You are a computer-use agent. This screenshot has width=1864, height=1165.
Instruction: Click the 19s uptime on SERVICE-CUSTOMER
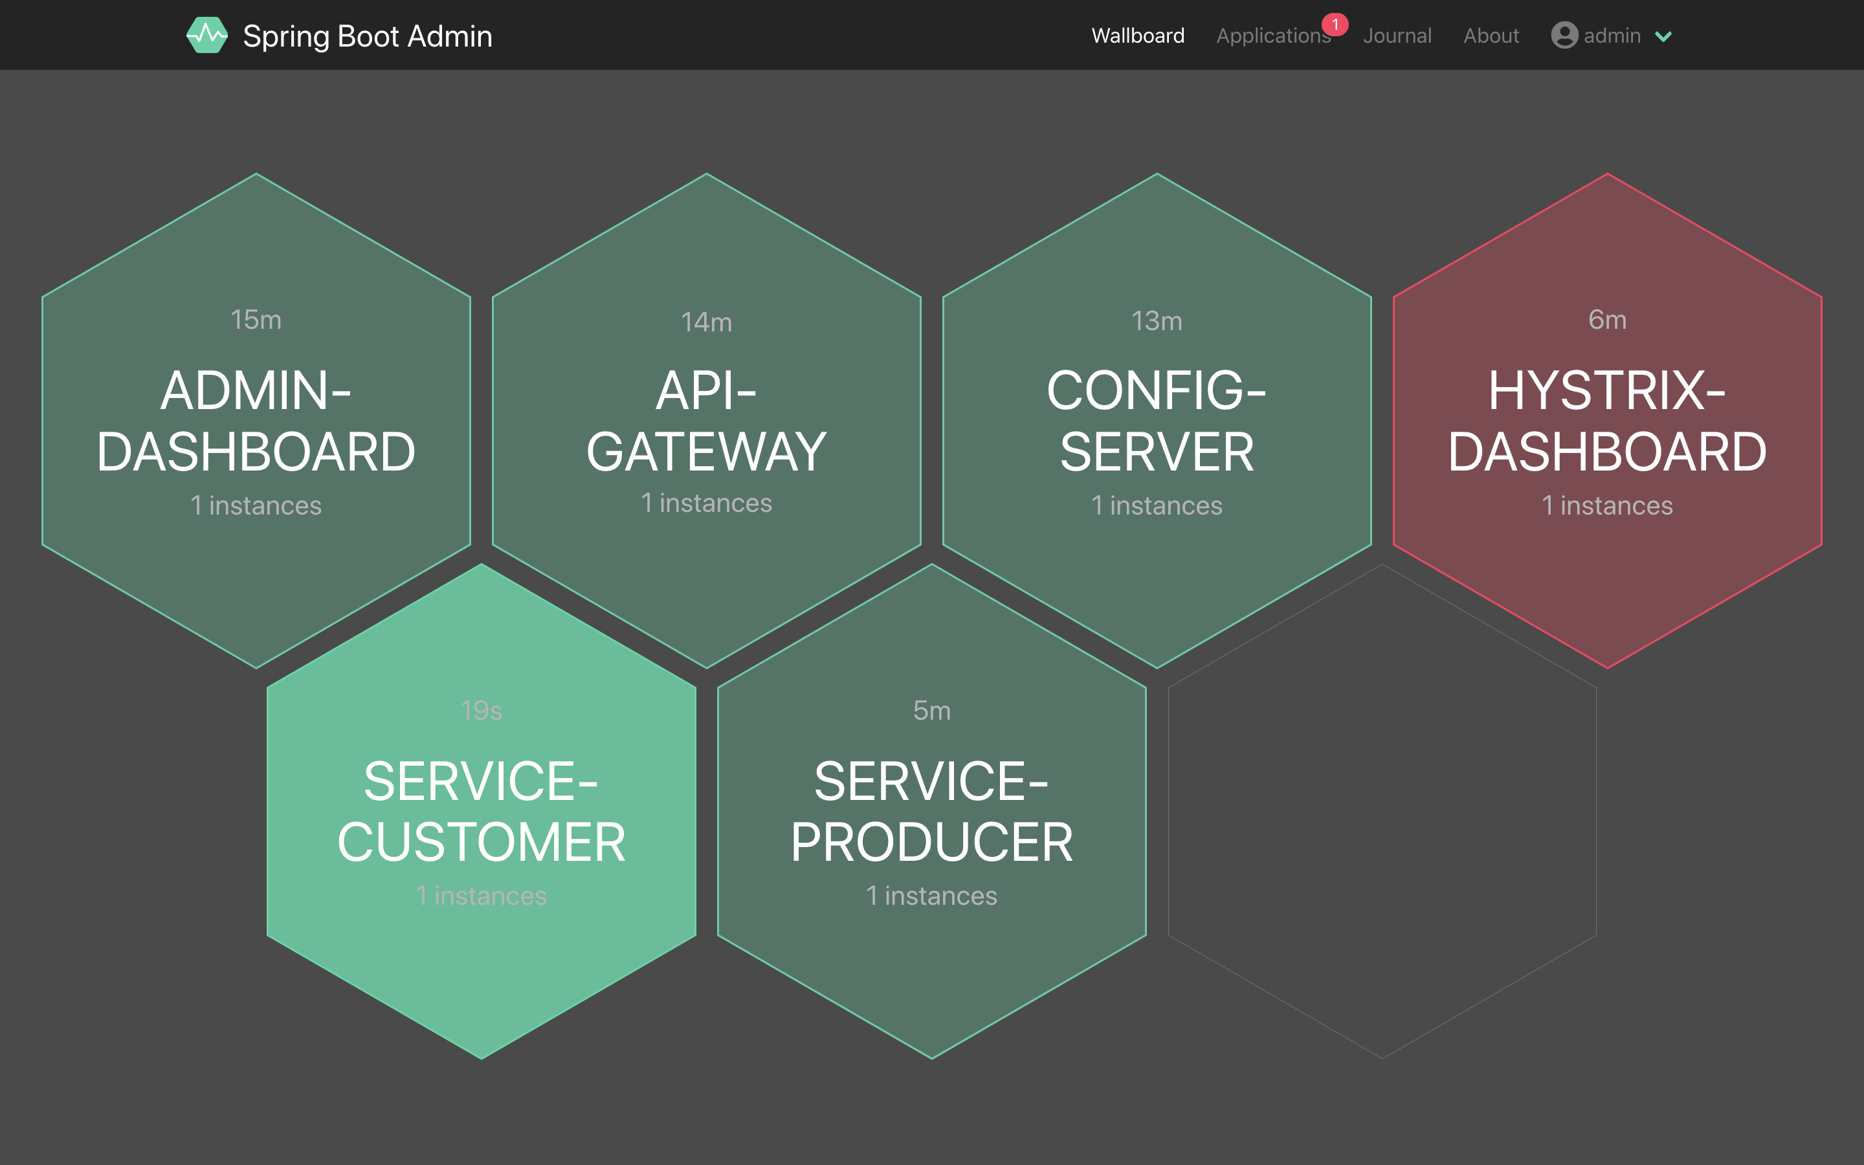(x=482, y=709)
